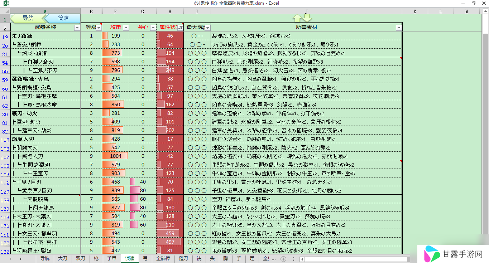Open the 会心 column filter dropdown
The height and width of the screenshot is (263, 489).
point(153,28)
